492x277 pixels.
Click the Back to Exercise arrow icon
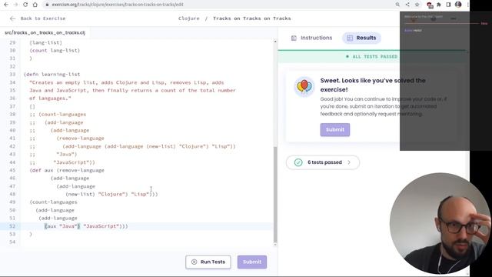(x=12, y=18)
